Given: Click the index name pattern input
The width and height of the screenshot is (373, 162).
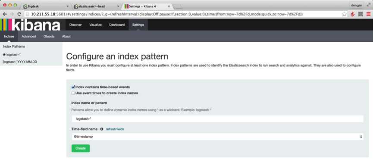Looking at the screenshot, I should 217,119.
